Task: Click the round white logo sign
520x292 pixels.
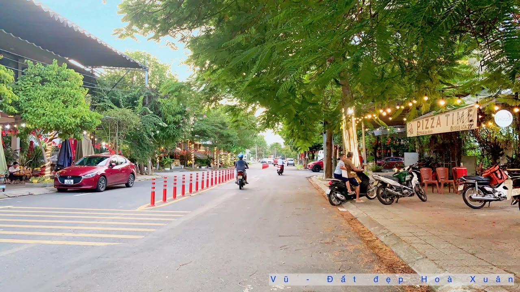Action: click(x=503, y=118)
